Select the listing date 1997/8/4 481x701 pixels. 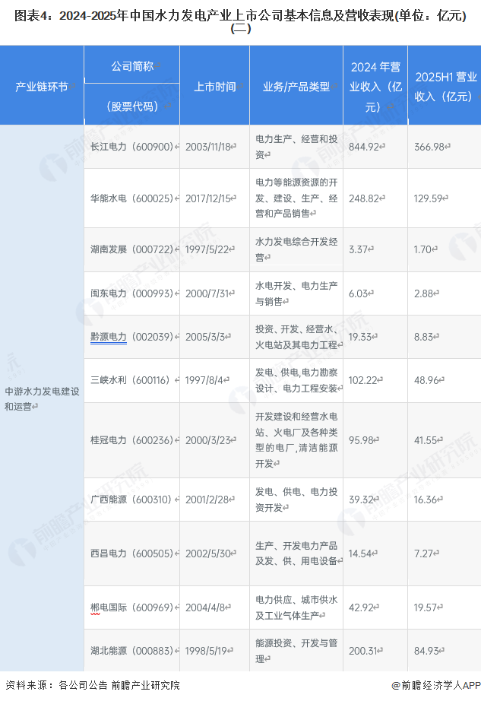[204, 380]
